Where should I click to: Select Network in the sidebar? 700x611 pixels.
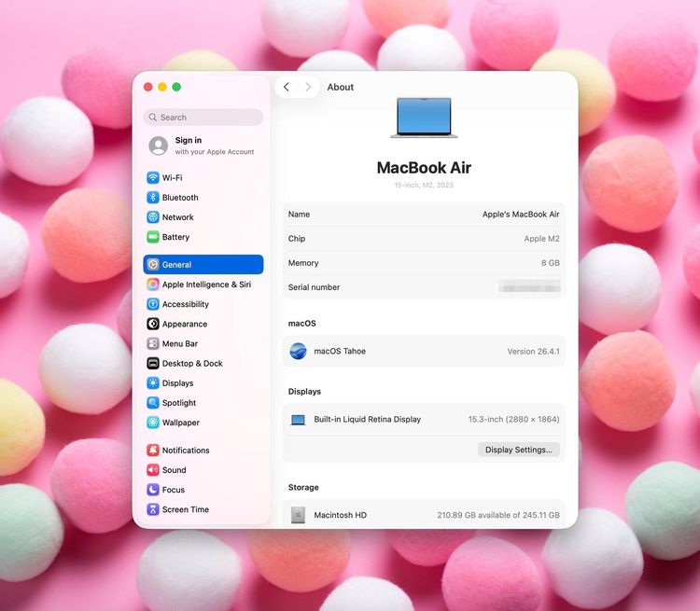click(x=203, y=217)
